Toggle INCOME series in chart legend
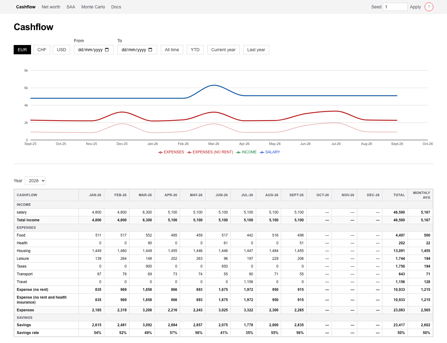Viewport: 447px width, 343px height. point(246,152)
